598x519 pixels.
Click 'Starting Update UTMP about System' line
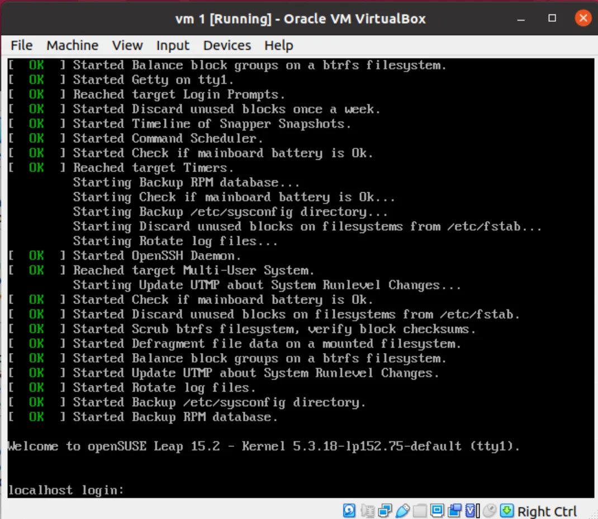point(267,285)
